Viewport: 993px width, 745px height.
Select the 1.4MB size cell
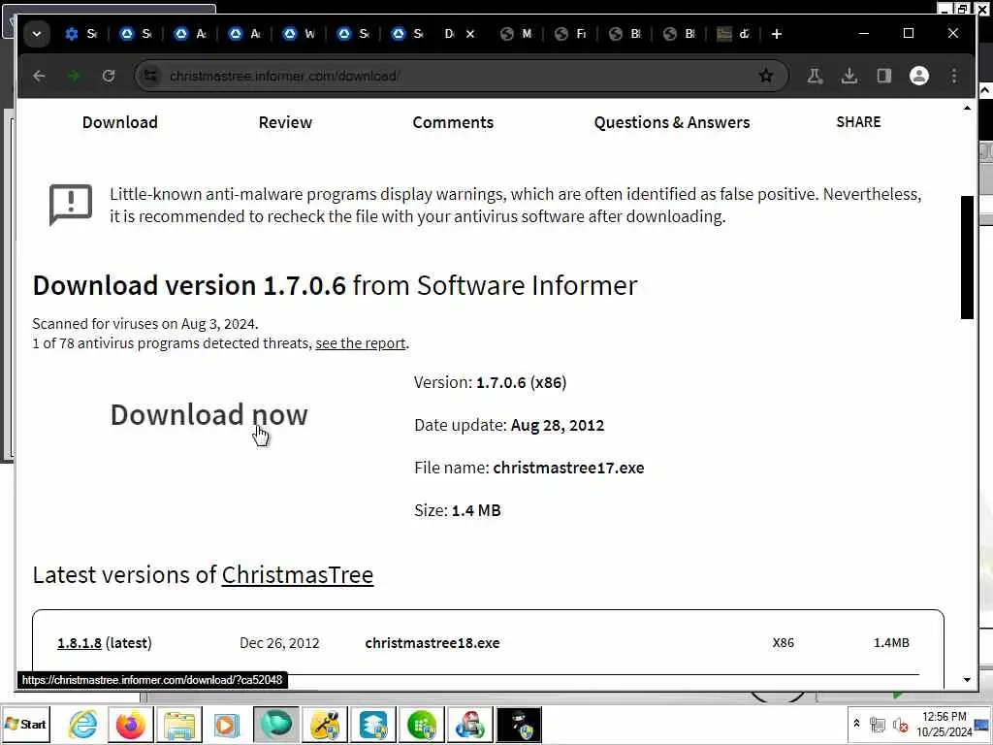pos(891,642)
